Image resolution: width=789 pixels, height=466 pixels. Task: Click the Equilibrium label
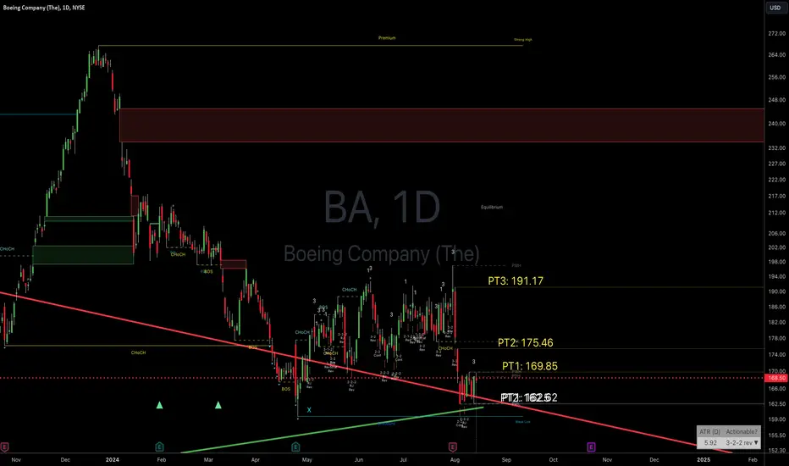492,207
